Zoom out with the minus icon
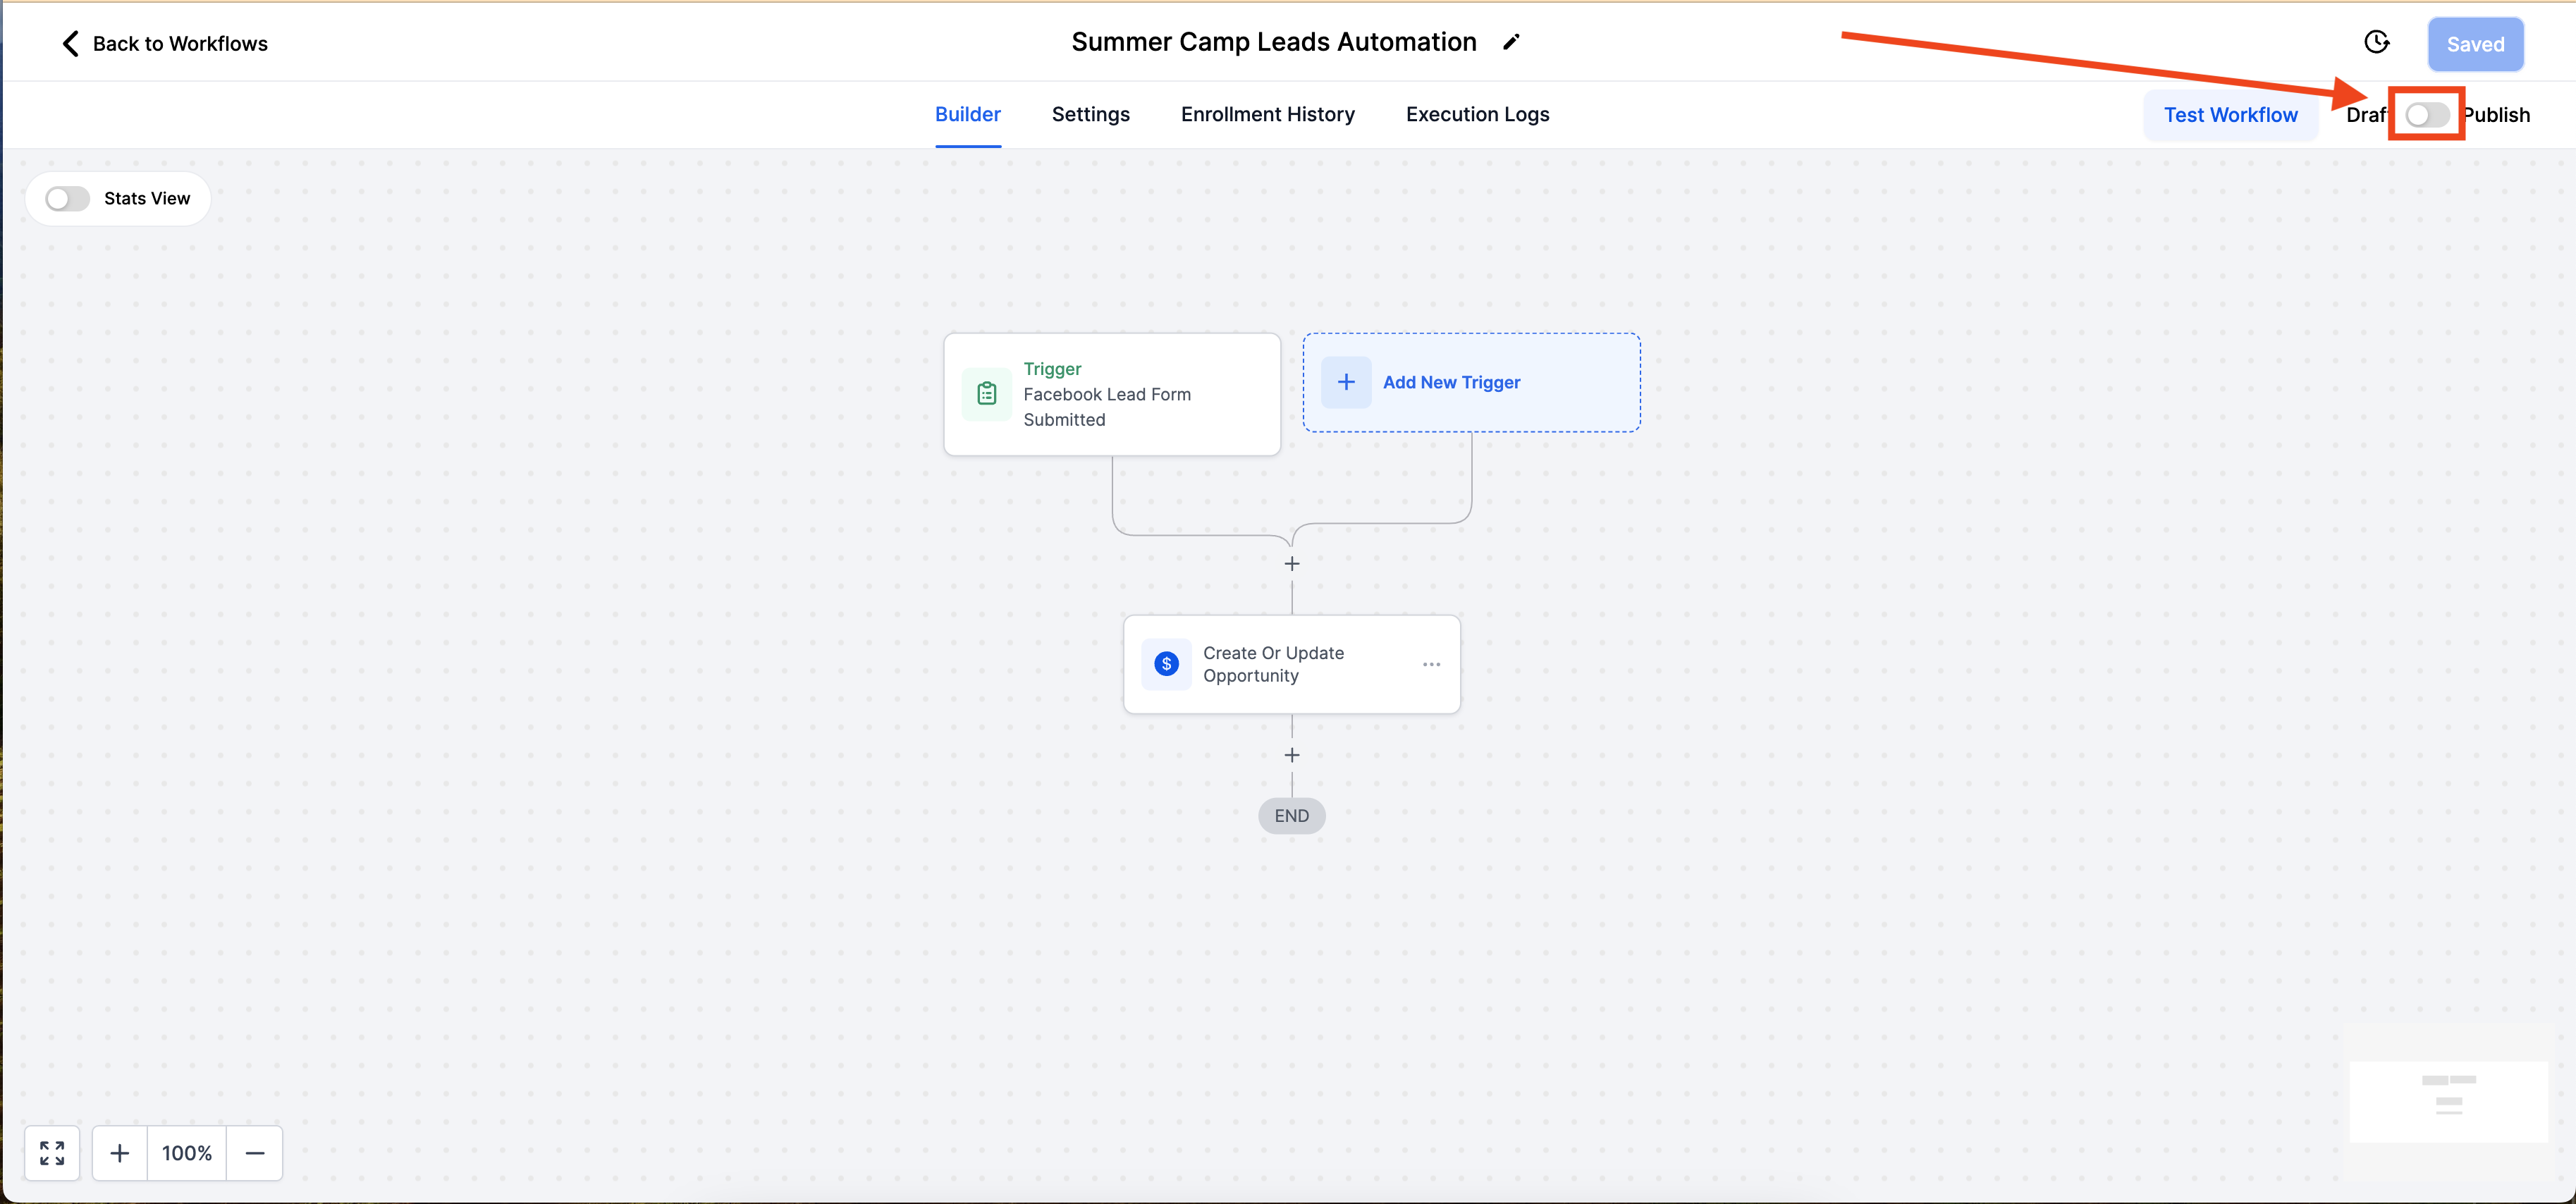Screen dimensions: 2576x1204 point(255,1153)
